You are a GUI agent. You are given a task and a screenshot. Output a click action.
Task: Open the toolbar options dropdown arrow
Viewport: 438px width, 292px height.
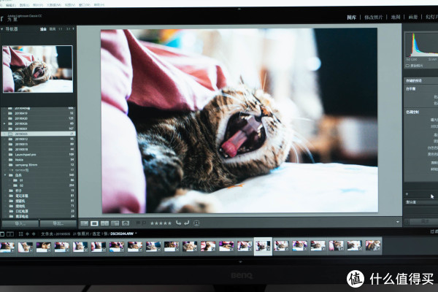tap(397, 223)
